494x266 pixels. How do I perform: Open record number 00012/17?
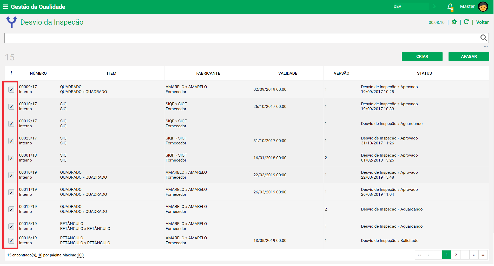click(x=28, y=121)
